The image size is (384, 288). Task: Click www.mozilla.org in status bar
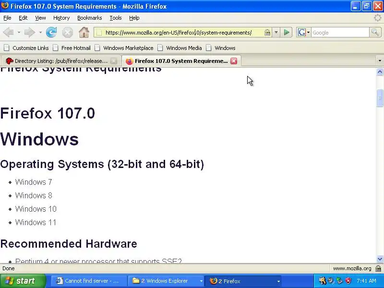[x=352, y=268]
